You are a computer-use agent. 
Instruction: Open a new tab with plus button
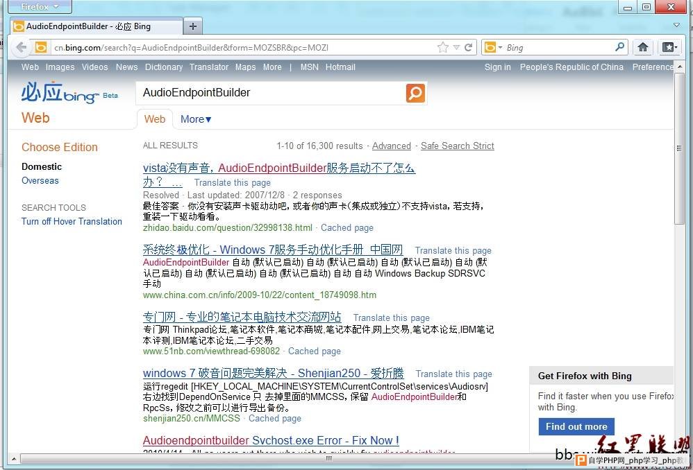(193, 26)
